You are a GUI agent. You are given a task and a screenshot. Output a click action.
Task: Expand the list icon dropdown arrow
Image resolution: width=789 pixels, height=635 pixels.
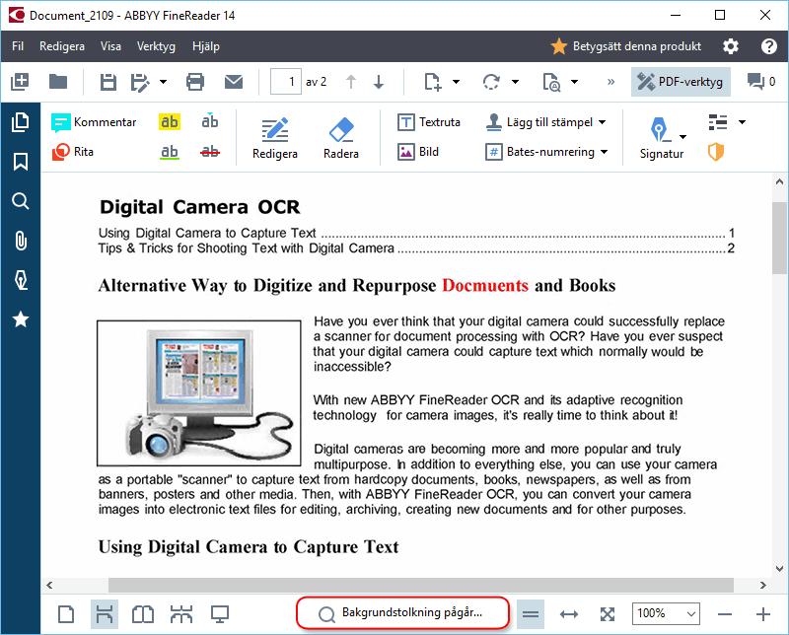point(742,121)
